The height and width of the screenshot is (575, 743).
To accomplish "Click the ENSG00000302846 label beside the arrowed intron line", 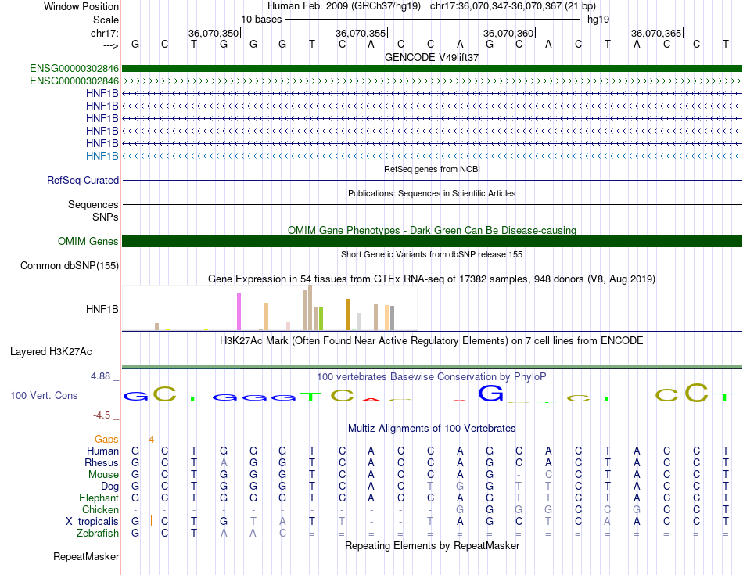I will (74, 81).
